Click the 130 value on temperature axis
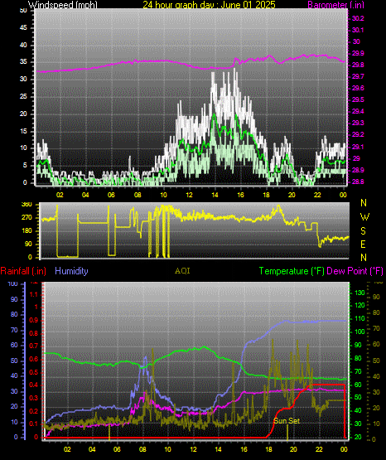 coord(359,293)
